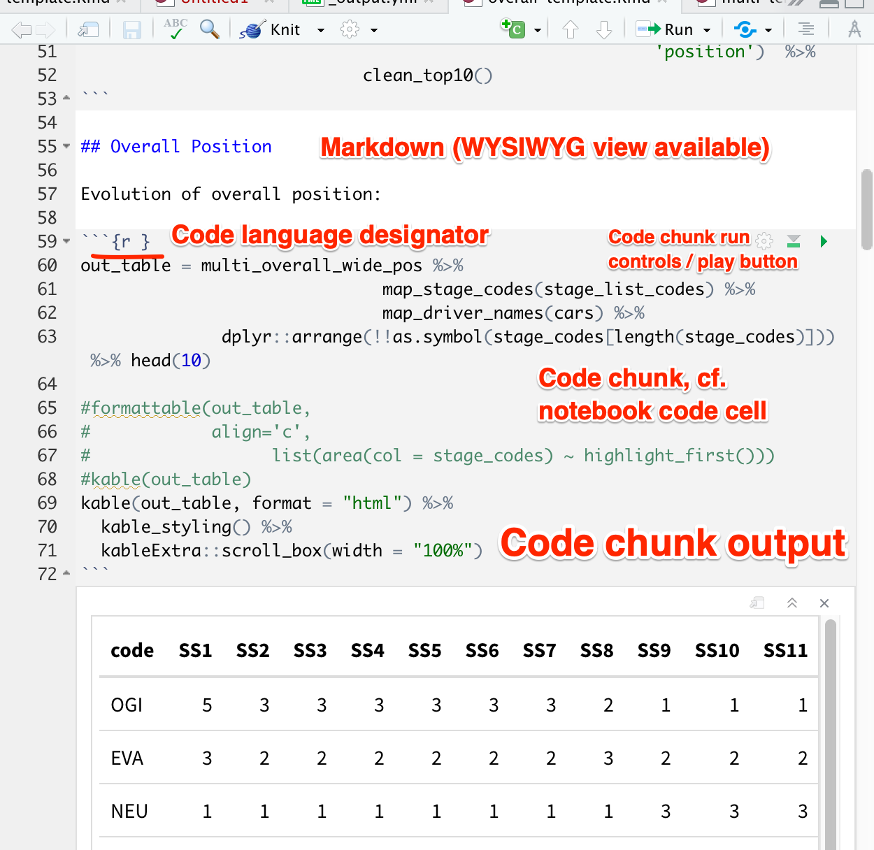This screenshot has height=850, width=874.
Task: Click multi_overall_wide_pos on line 60
Action: [x=311, y=265]
